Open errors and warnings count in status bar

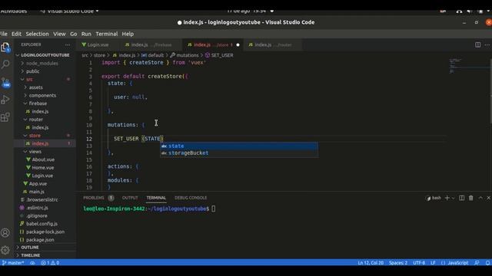coord(50,263)
